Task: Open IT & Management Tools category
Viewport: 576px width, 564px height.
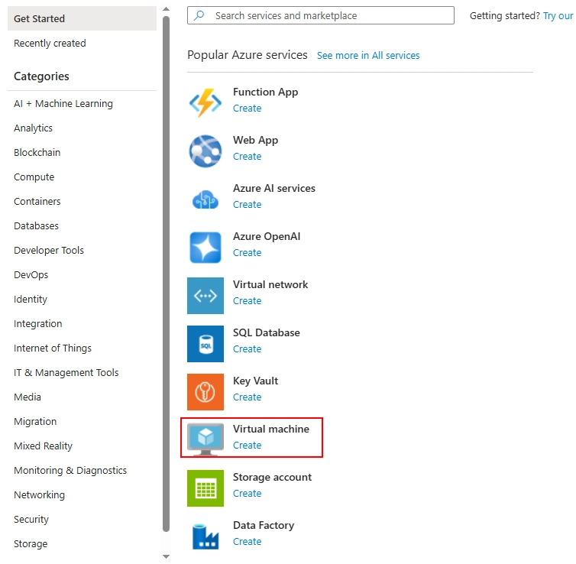Action: tap(66, 373)
